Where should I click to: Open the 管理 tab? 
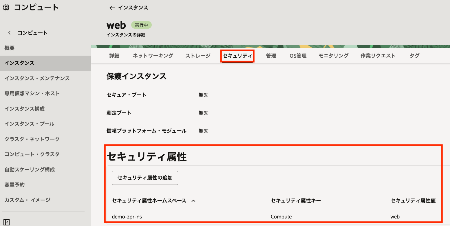click(x=271, y=56)
